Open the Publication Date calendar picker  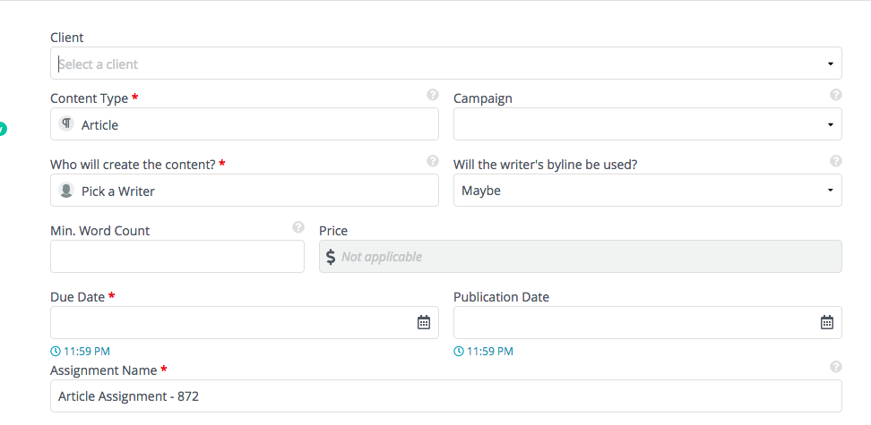[x=827, y=322]
